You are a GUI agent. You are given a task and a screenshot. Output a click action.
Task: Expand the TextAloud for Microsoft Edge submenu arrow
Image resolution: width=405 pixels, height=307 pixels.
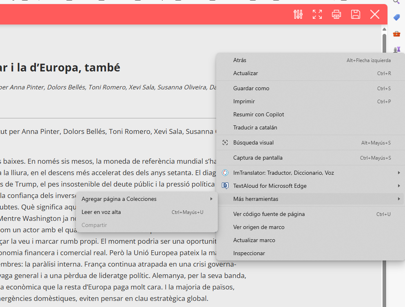[x=399, y=186]
